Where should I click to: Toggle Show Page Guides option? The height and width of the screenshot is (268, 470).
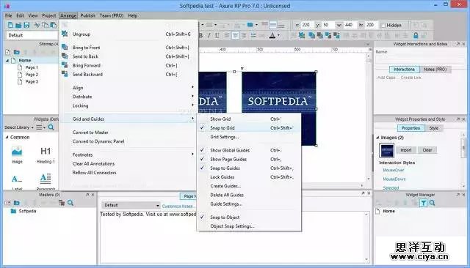coord(249,159)
